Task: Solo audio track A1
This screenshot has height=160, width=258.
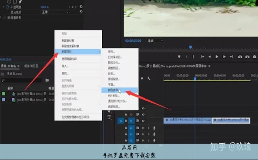Action: pos(149,128)
